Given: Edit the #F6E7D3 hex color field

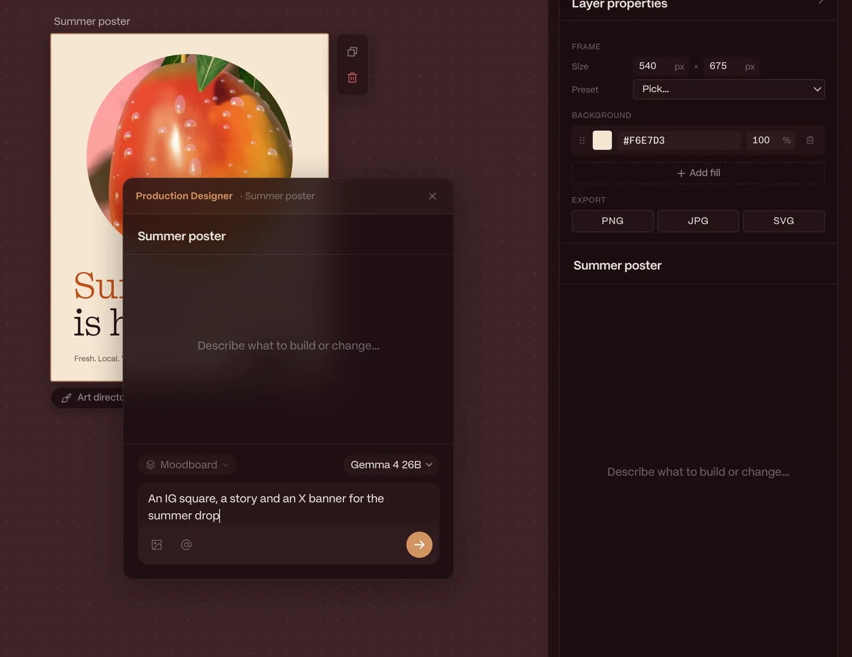Looking at the screenshot, I should [679, 140].
